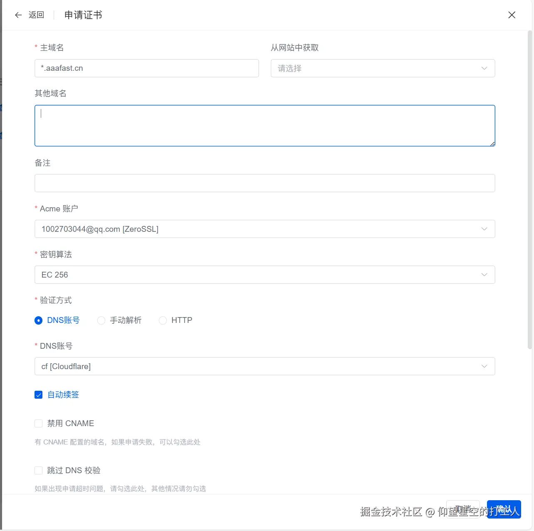
Task: Open the 密钥算法 EC 256 dropdown
Action: pos(265,275)
